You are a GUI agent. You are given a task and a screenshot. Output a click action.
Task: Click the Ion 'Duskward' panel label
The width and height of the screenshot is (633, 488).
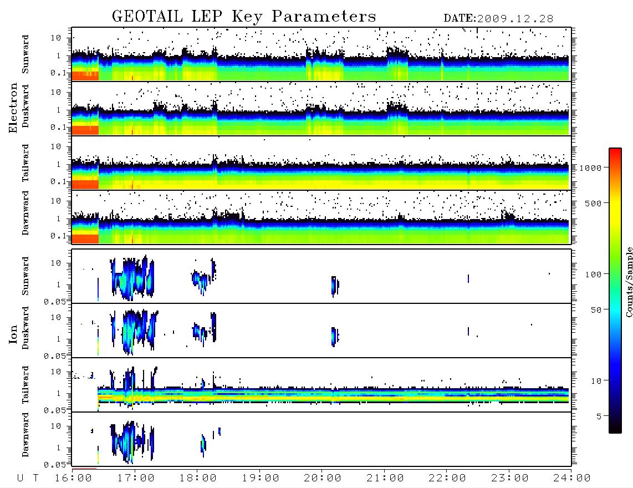(x=25, y=328)
